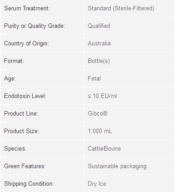The image size is (176, 192).
Task: Click the Product Size label
Action: pyautogui.click(x=21, y=131)
